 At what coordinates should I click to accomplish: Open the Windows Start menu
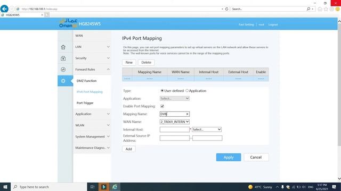click(5, 187)
